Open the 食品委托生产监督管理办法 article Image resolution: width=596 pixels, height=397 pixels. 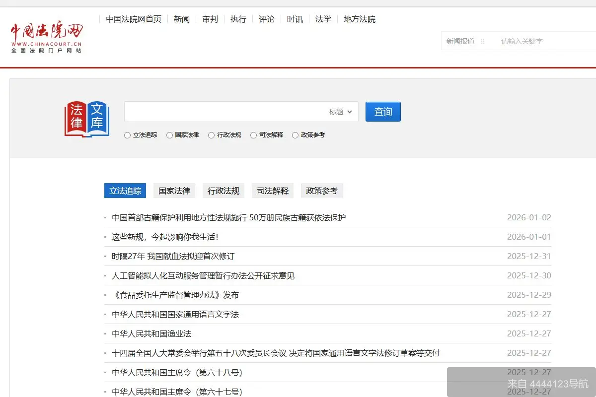(175, 294)
